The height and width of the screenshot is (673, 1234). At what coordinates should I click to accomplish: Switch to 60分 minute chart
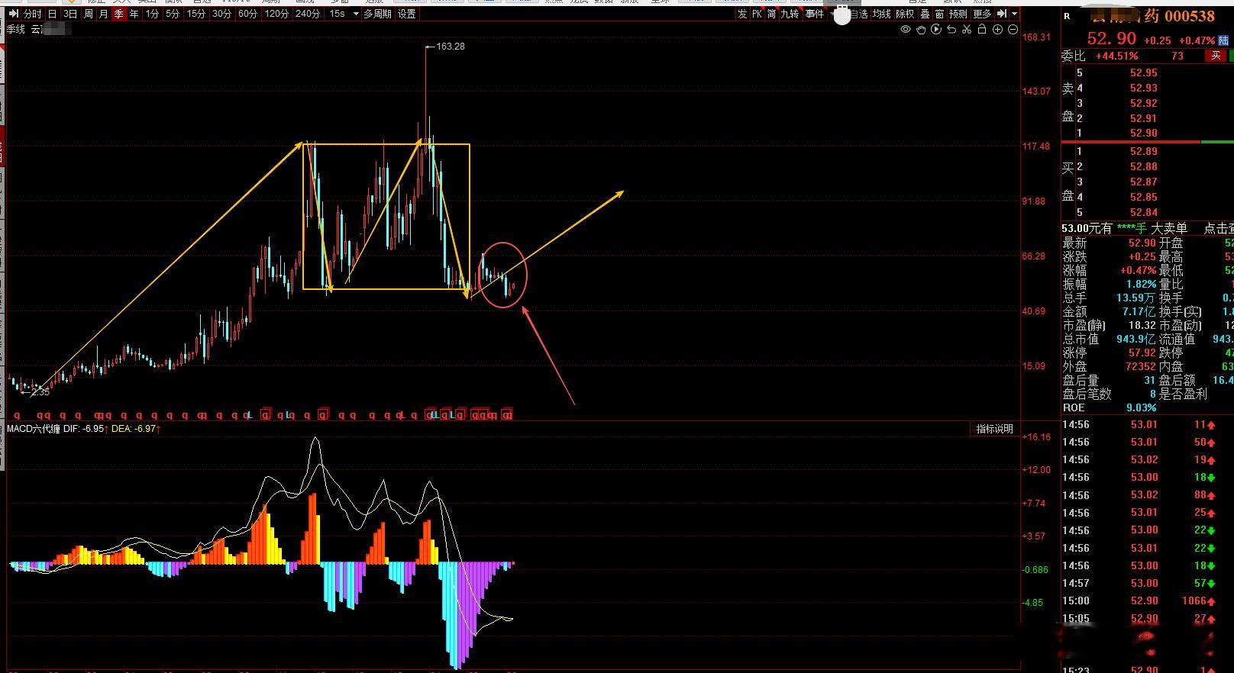click(248, 14)
